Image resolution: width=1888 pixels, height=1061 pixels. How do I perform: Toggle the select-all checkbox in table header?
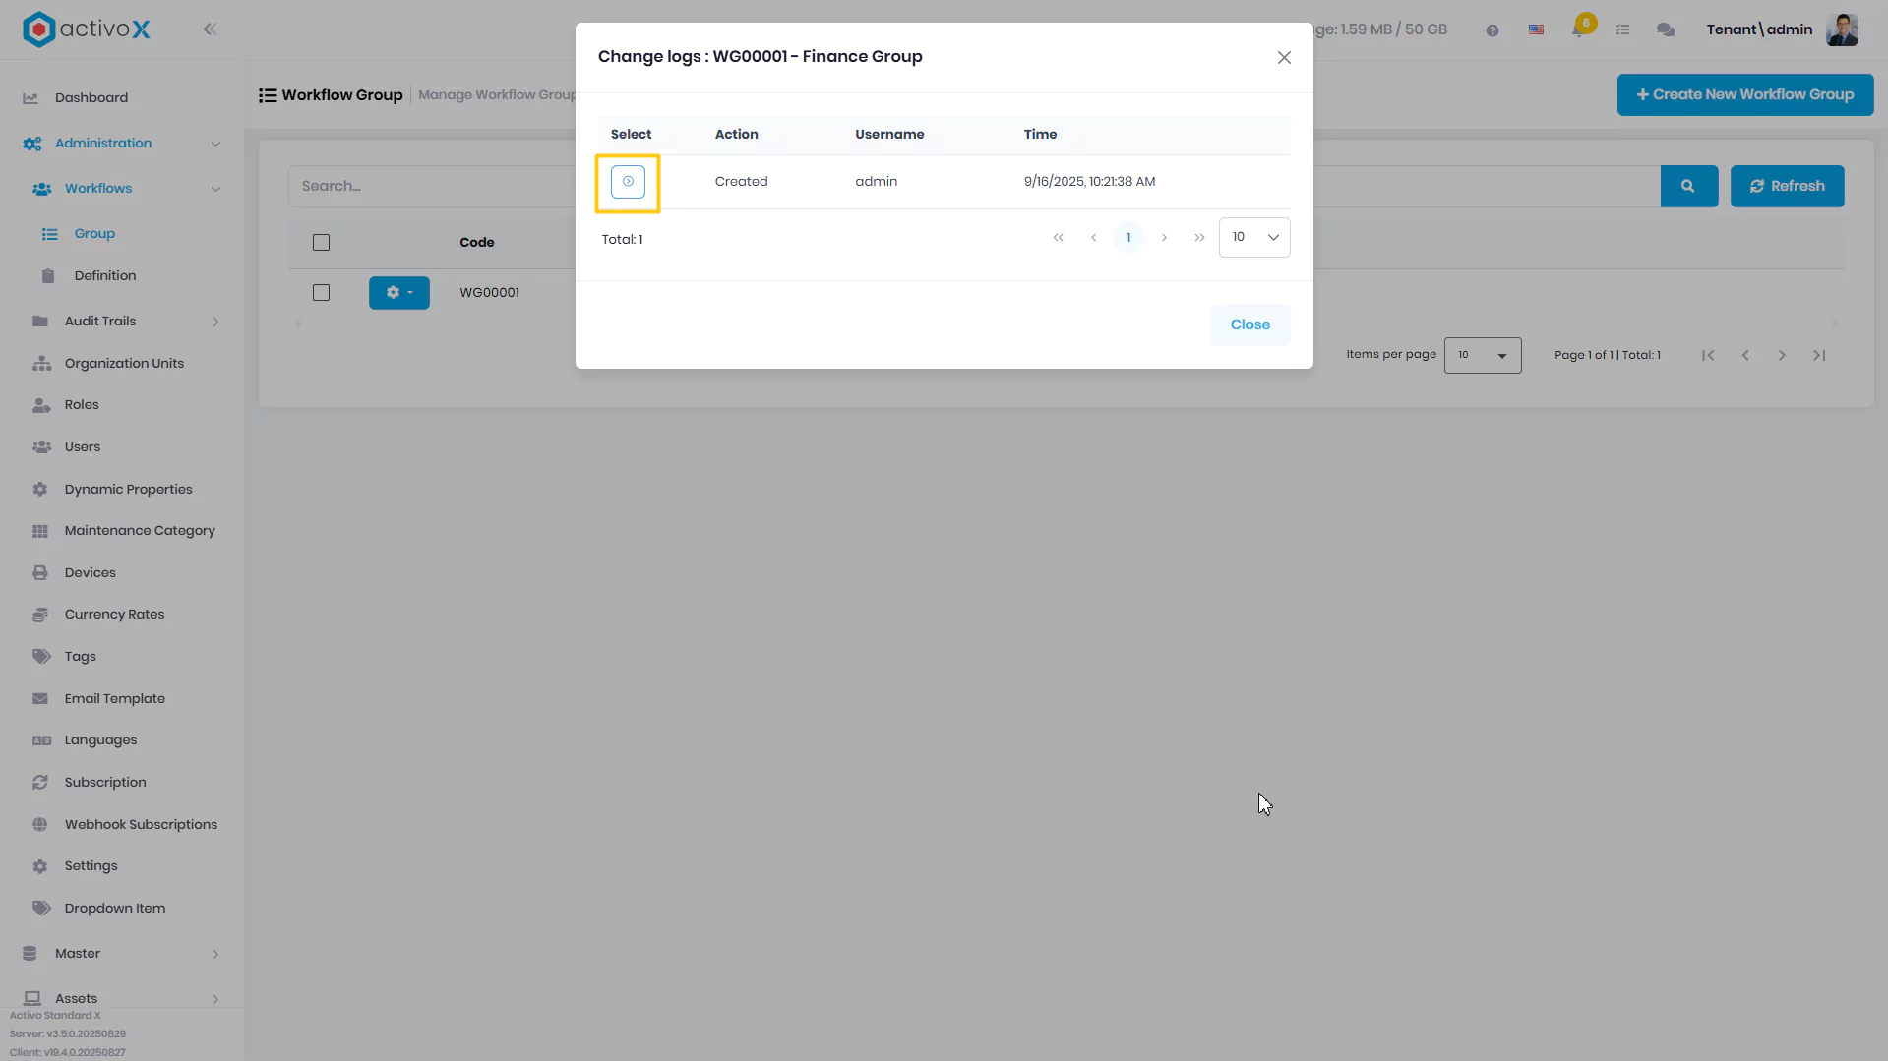321,243
